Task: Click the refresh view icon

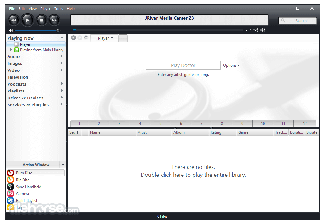Action: coord(86,38)
